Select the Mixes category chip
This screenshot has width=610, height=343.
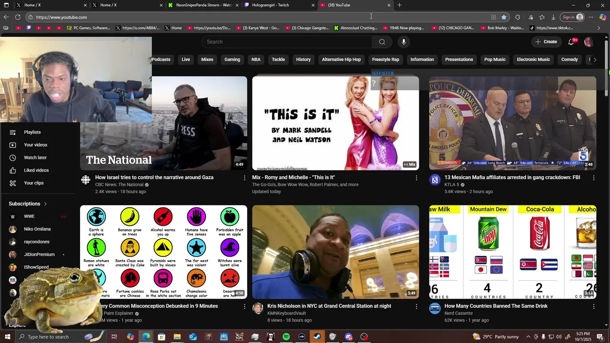(x=207, y=60)
